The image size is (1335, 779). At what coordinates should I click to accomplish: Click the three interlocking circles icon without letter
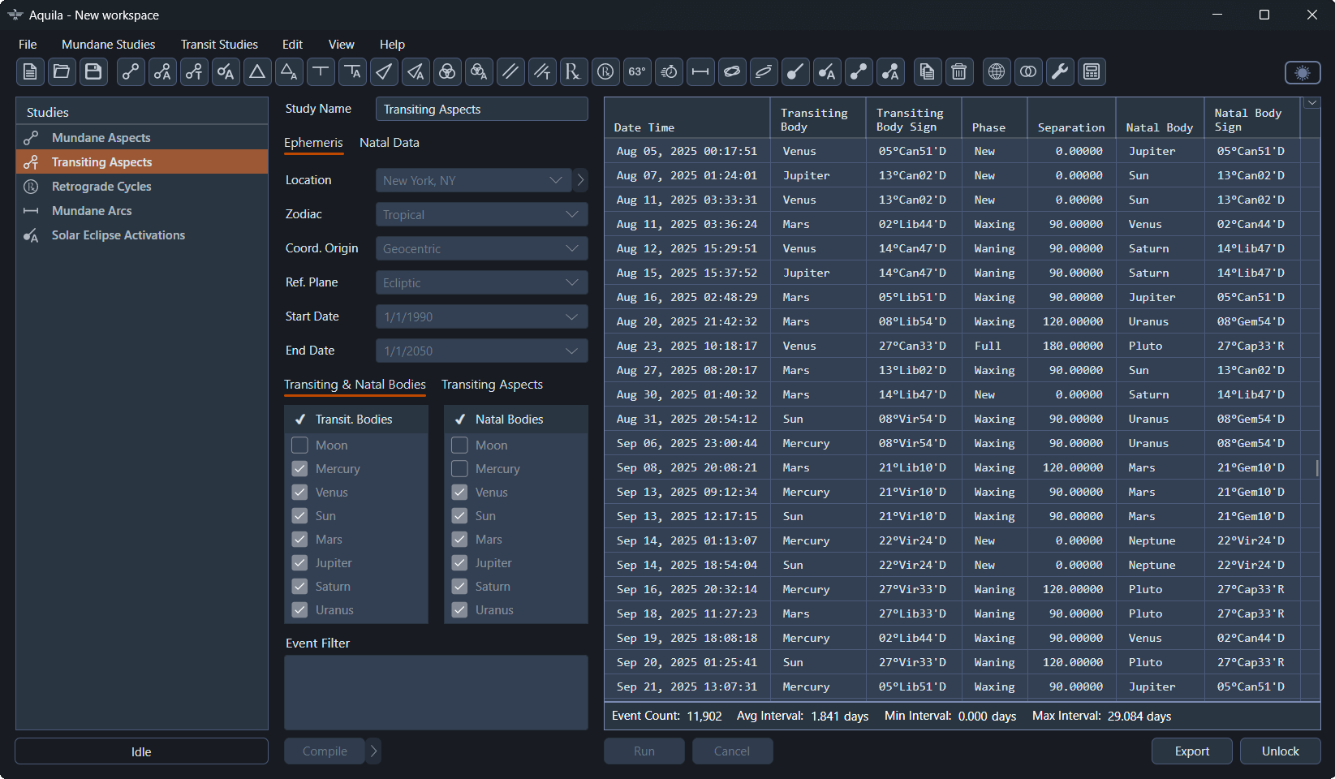pyautogui.click(x=447, y=72)
